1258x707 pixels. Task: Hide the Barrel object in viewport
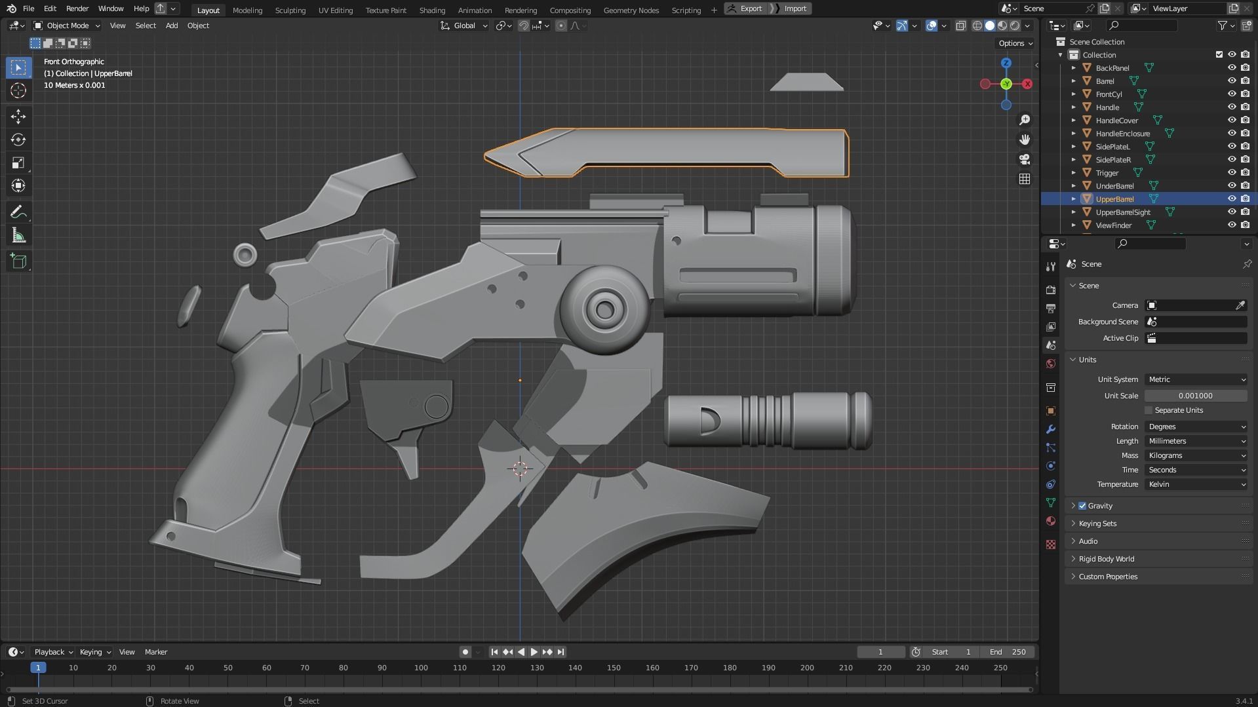click(1232, 81)
